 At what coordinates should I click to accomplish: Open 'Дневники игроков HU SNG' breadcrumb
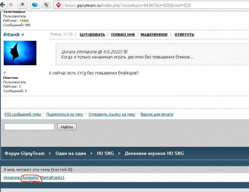pyautogui.click(x=154, y=153)
